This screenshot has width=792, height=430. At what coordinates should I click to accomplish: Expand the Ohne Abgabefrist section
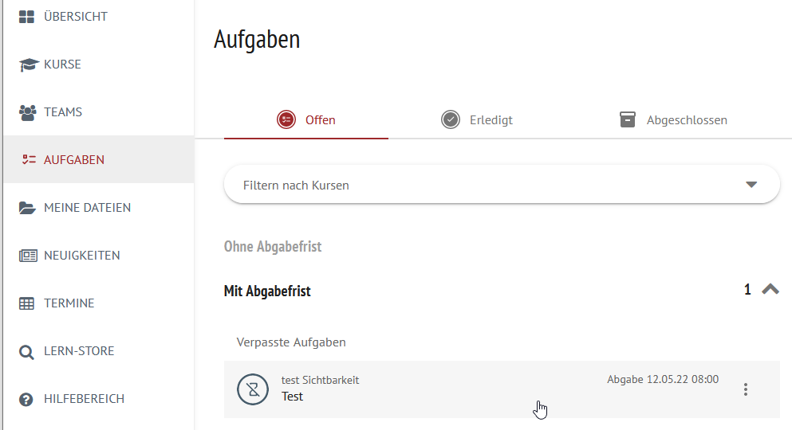tap(273, 247)
